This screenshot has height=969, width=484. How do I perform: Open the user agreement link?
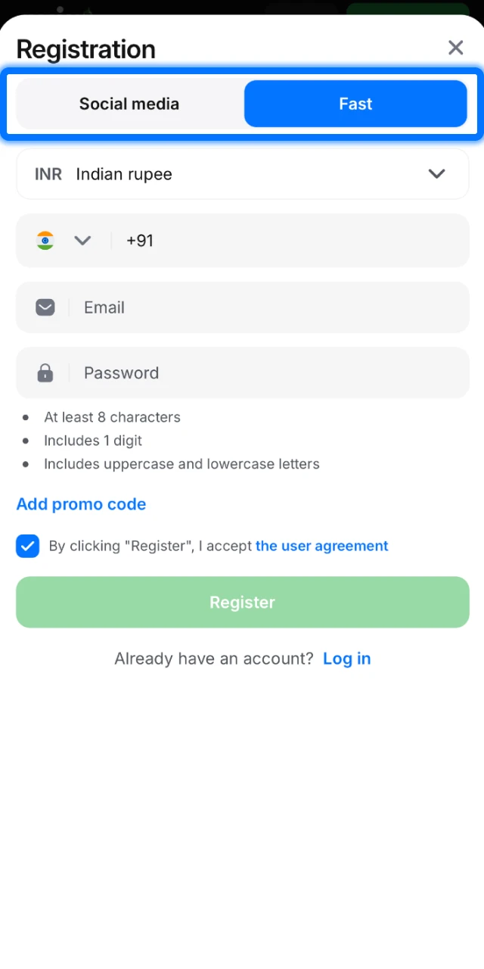point(321,546)
